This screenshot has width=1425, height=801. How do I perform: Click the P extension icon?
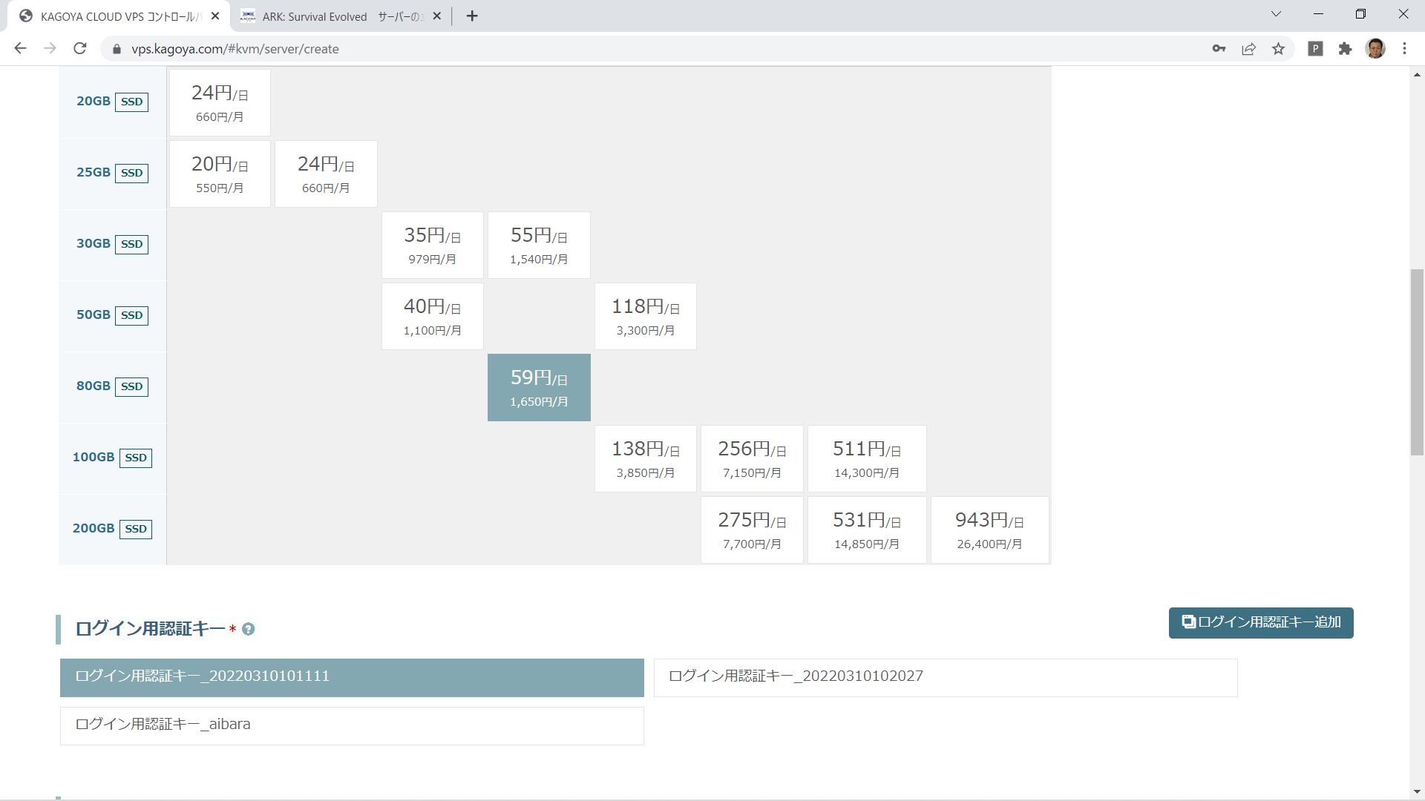click(1315, 49)
